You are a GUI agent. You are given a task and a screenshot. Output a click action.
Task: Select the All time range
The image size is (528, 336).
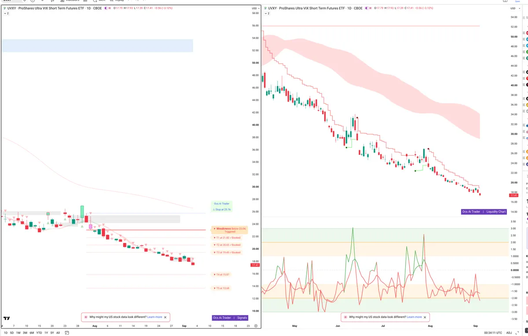coord(58,333)
